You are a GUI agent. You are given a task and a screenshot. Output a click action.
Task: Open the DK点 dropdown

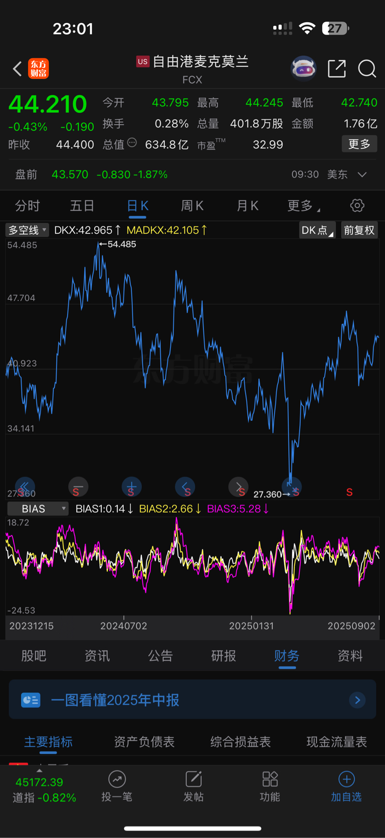click(317, 230)
